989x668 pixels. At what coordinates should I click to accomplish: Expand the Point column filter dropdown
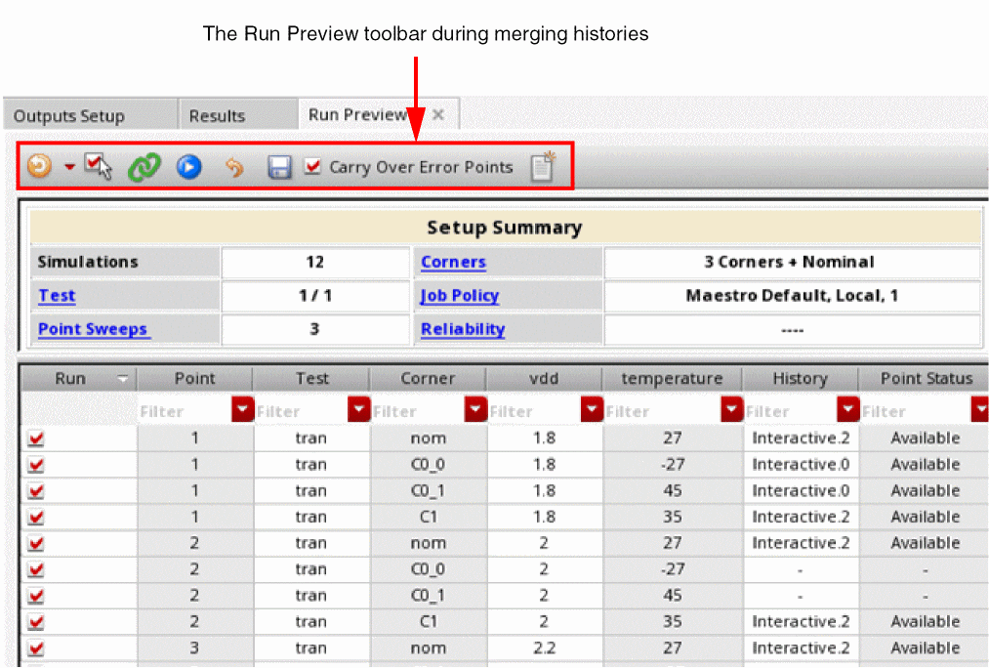pos(243,410)
